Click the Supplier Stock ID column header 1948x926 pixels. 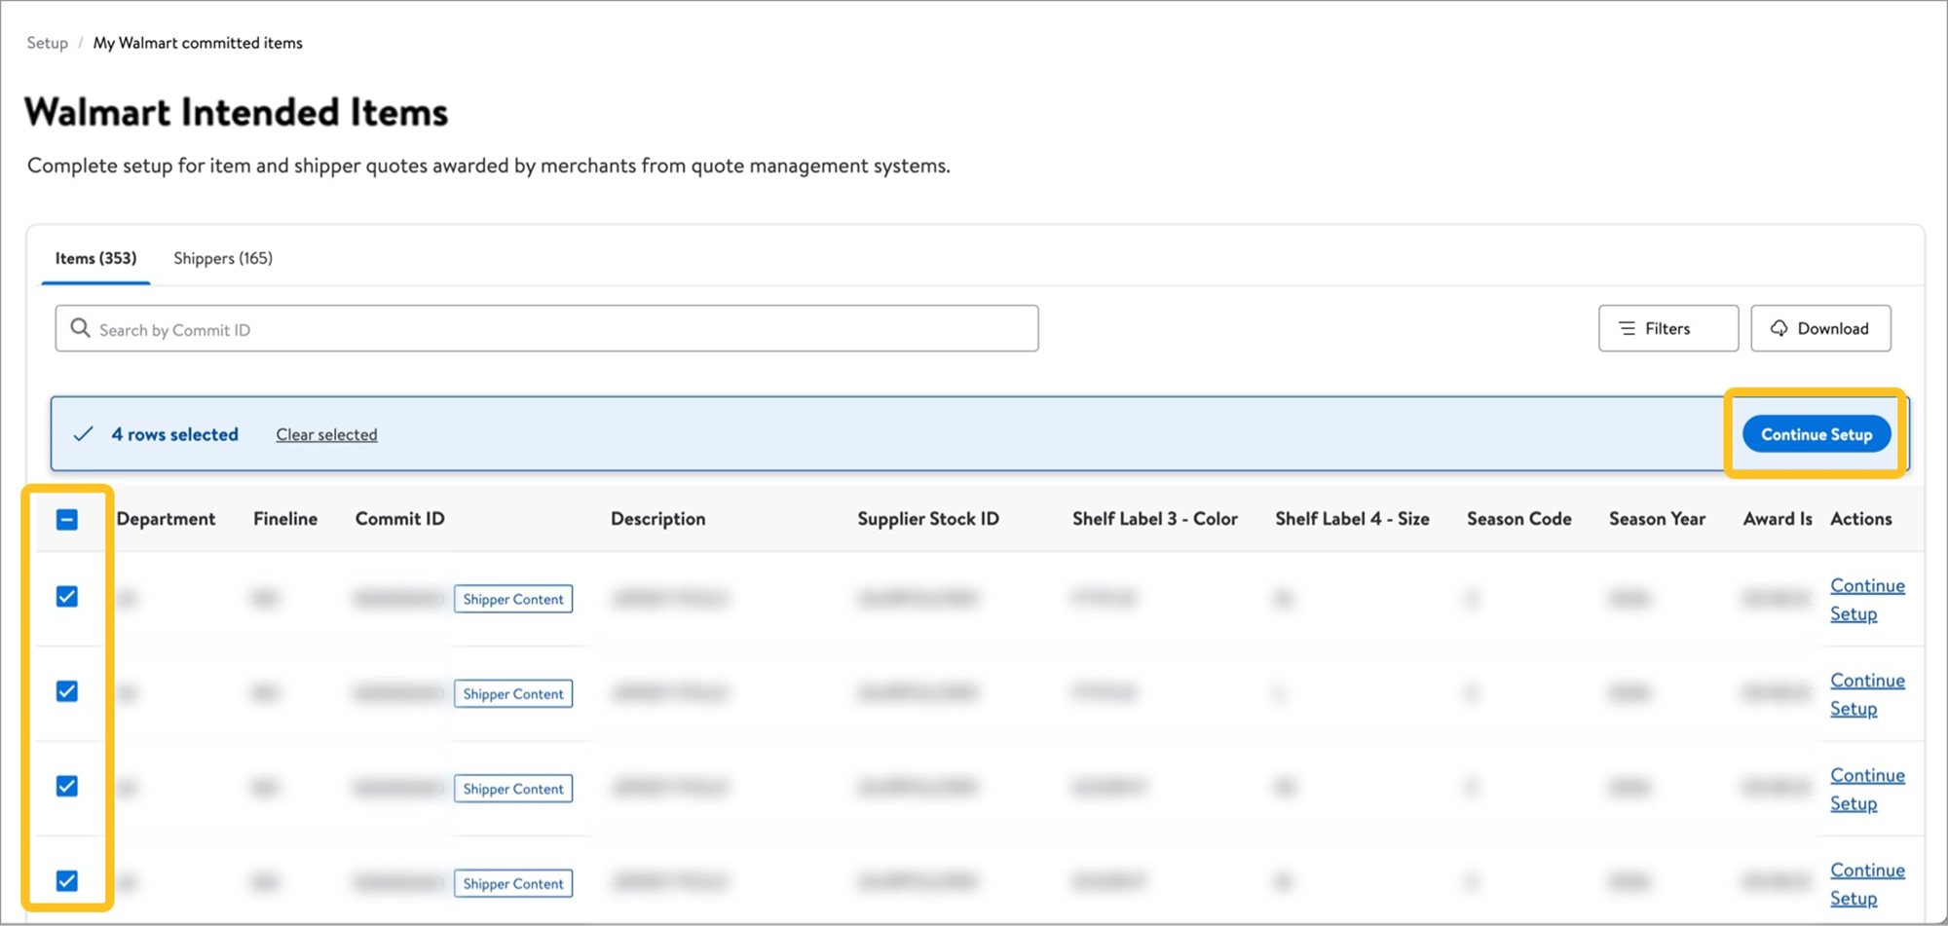pos(928,519)
